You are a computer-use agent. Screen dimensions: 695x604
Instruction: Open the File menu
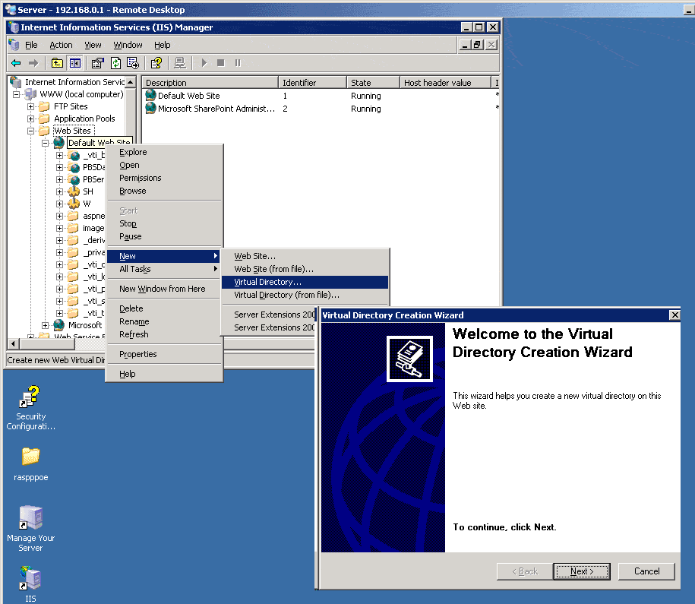[31, 45]
